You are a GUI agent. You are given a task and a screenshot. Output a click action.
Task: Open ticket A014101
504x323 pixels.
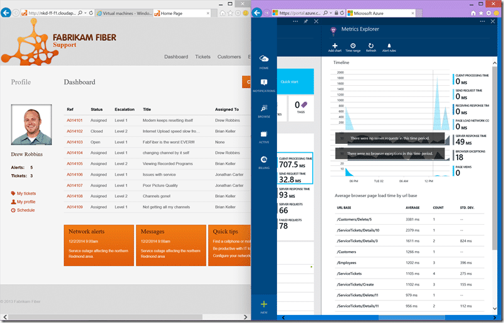pyautogui.click(x=75, y=120)
